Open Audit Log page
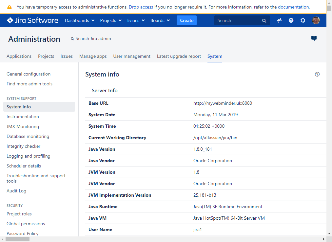The height and width of the screenshot is (242, 332). (16, 191)
